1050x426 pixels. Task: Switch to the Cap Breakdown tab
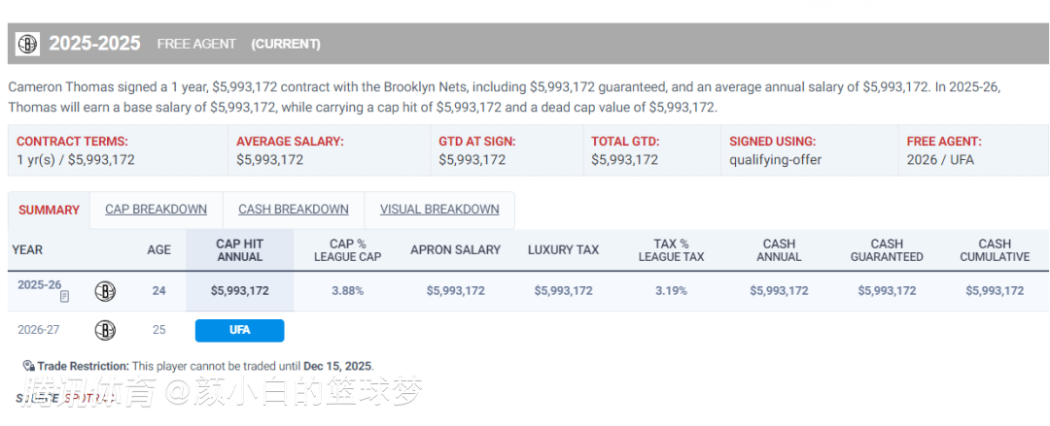(x=156, y=210)
